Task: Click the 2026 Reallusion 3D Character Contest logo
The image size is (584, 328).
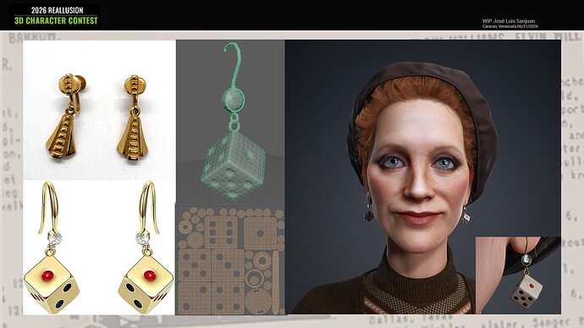Action: 56,15
